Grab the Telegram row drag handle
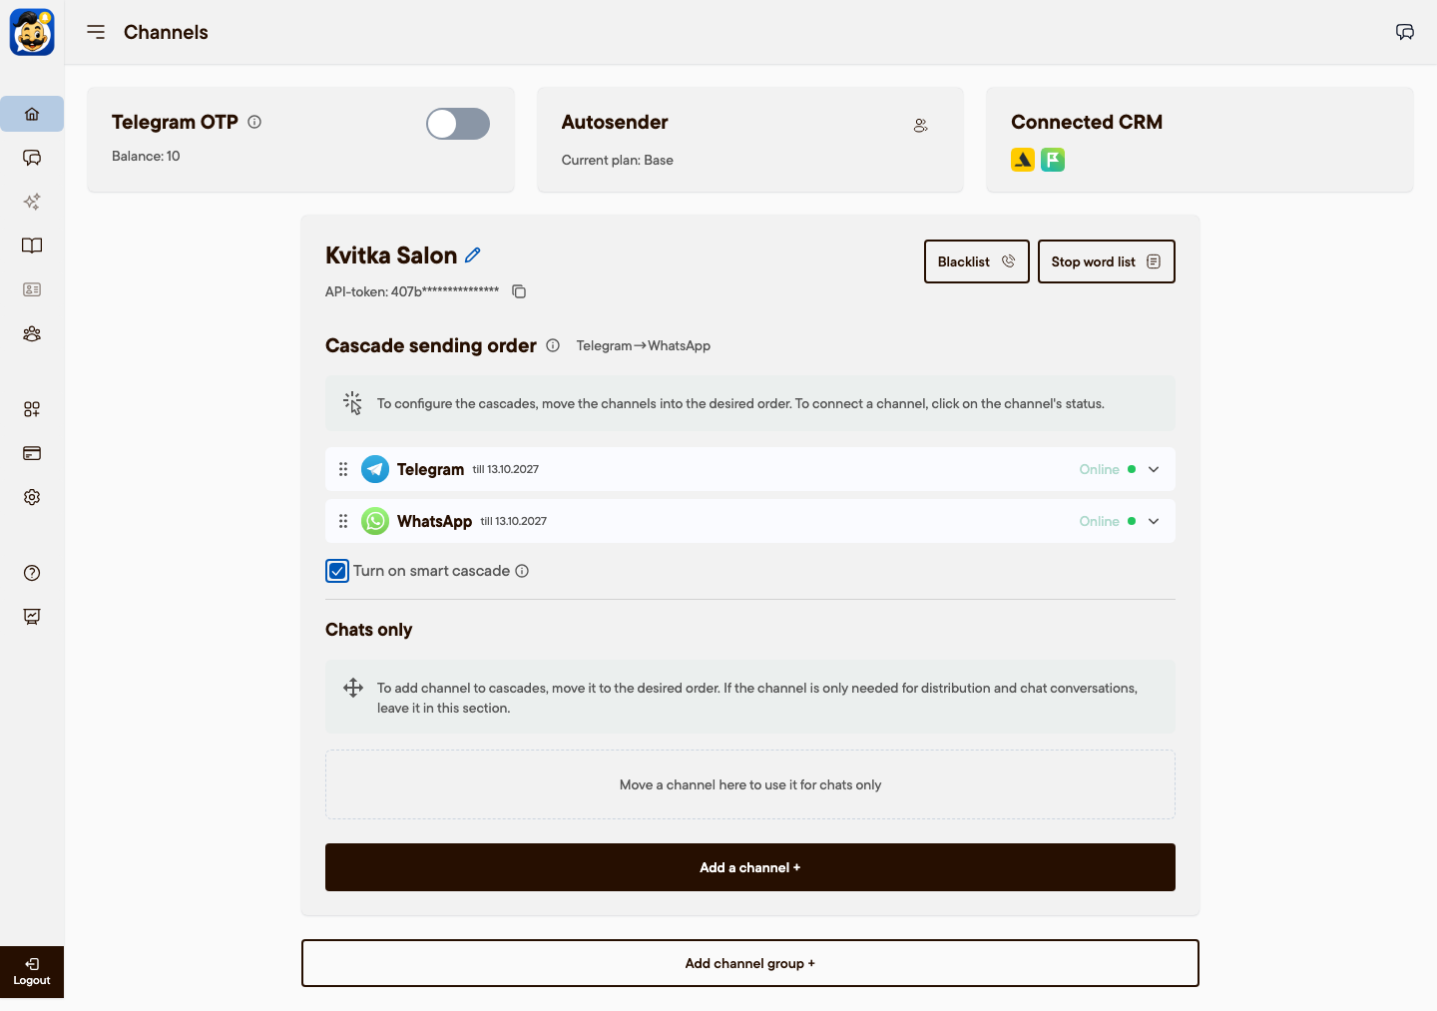 (x=343, y=469)
